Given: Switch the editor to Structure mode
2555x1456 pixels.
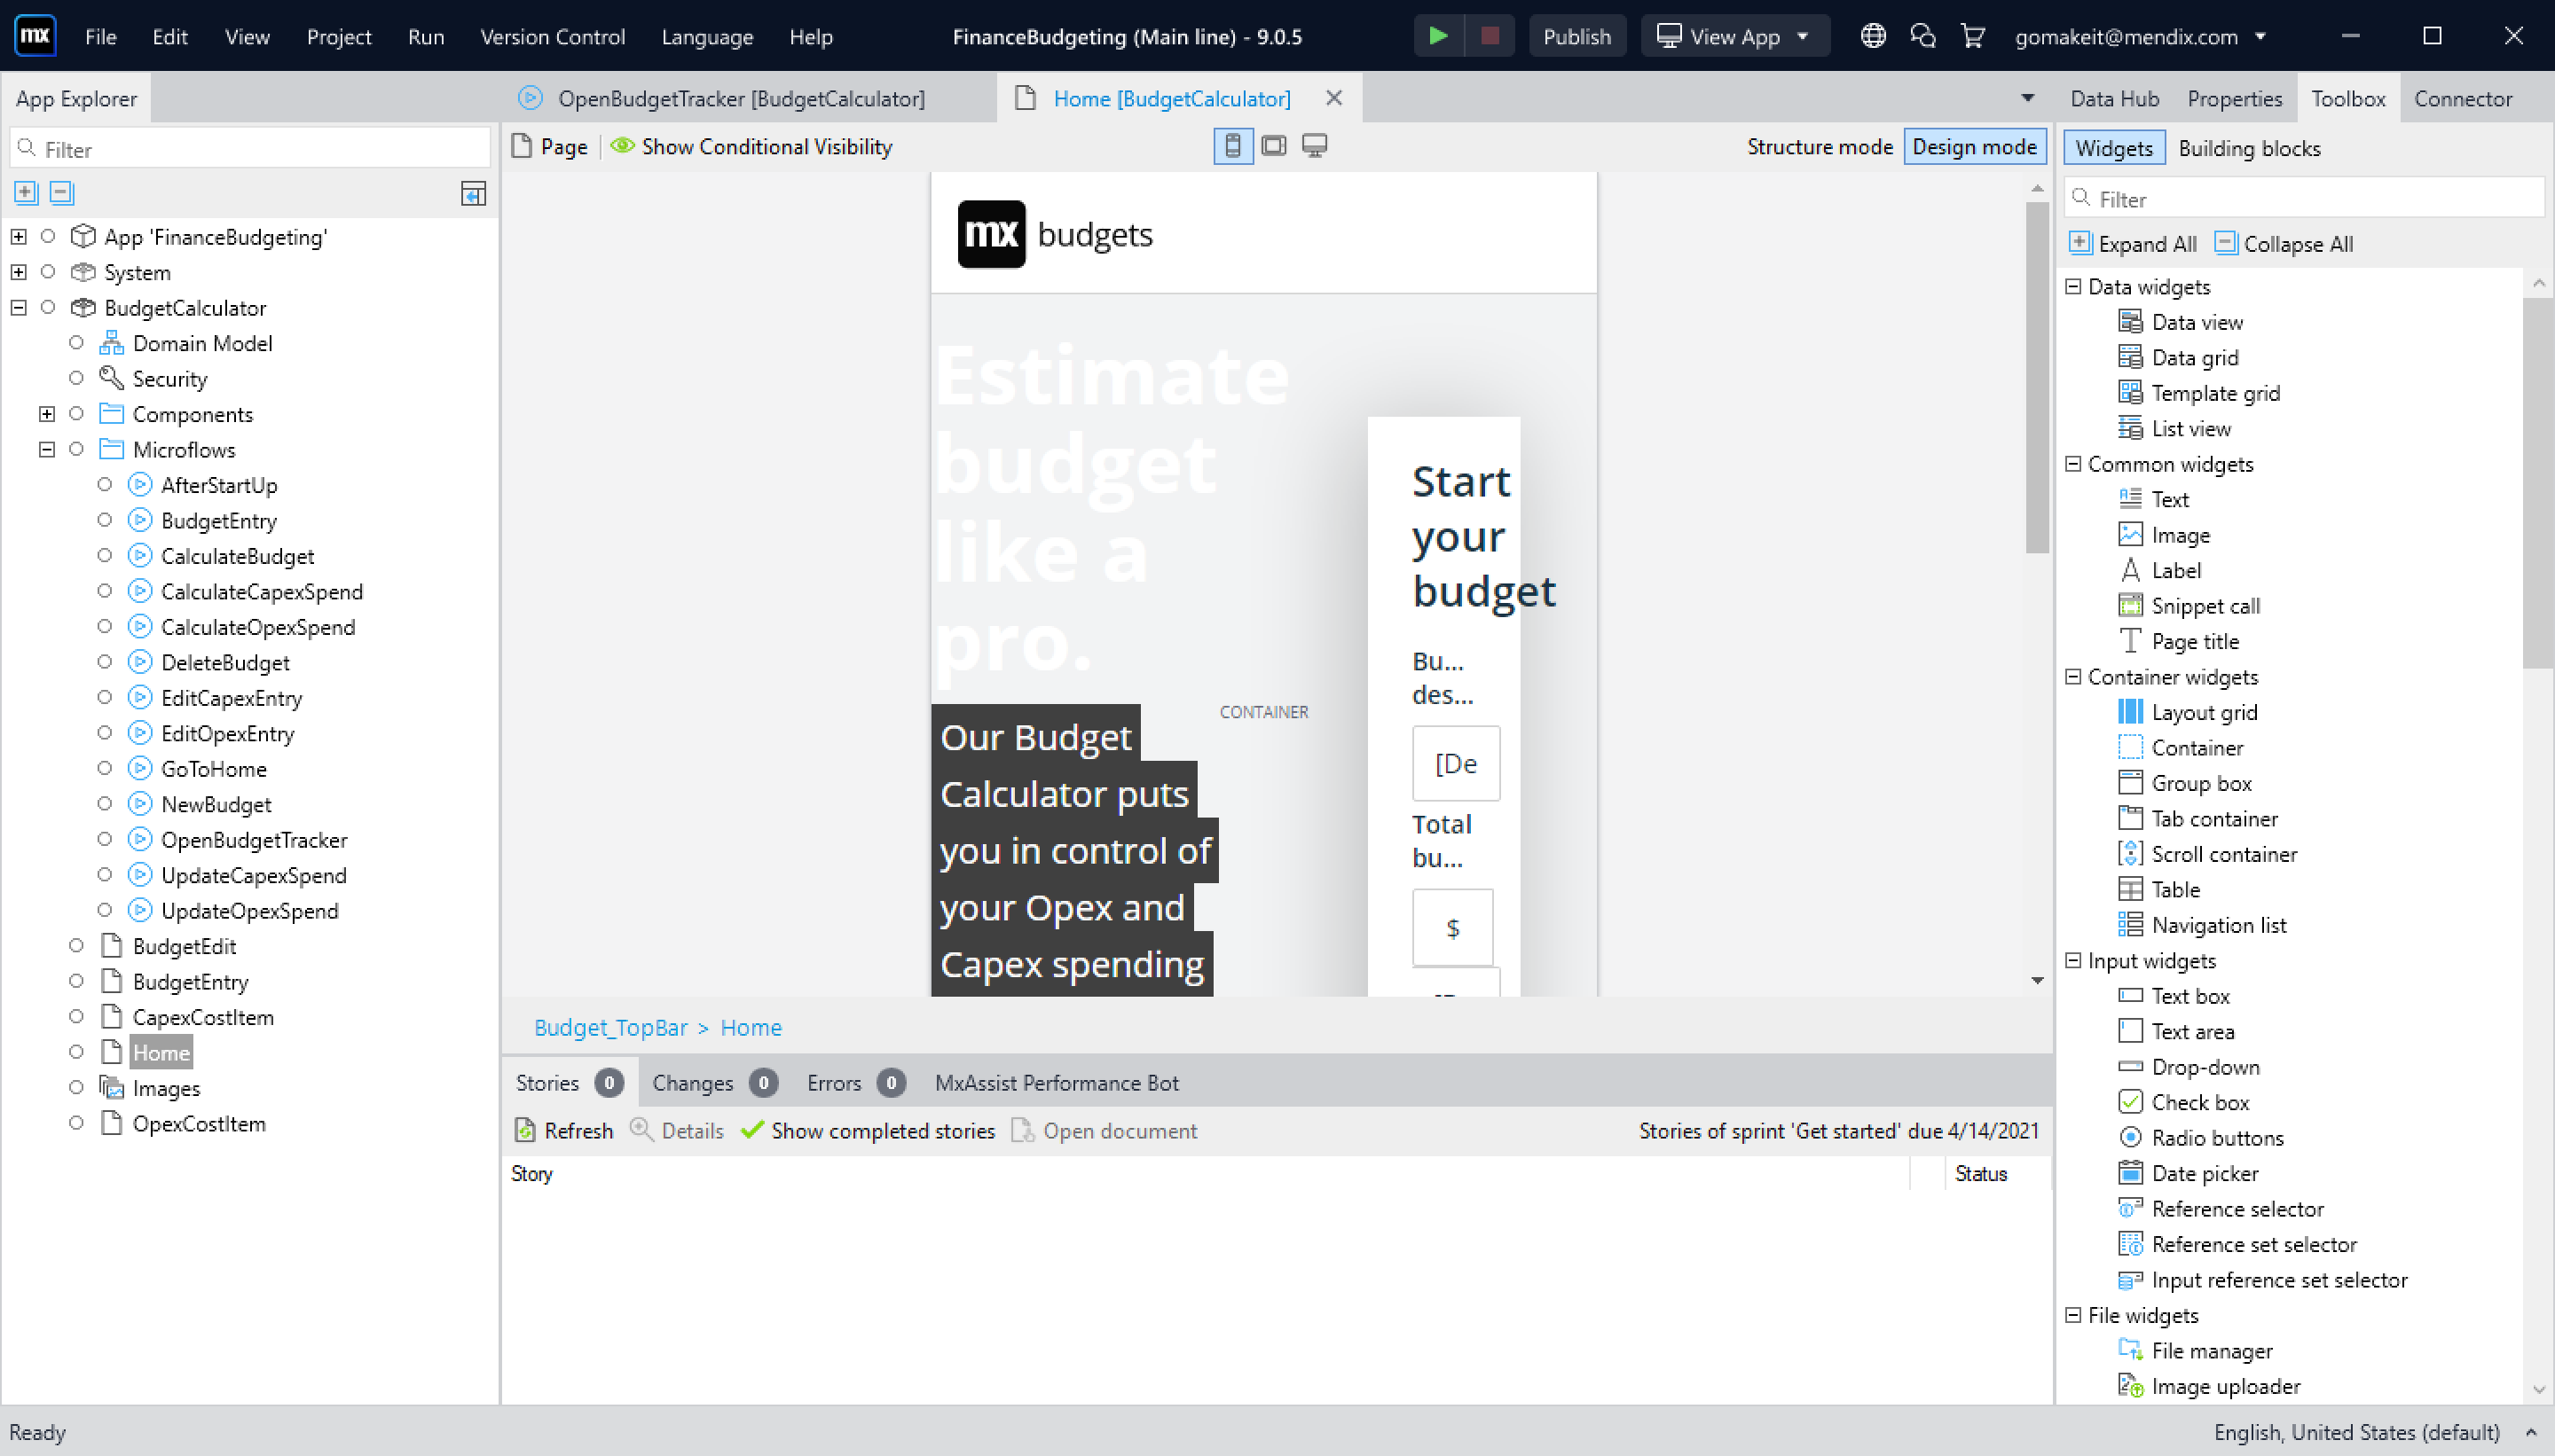Looking at the screenshot, I should pos(1819,146).
